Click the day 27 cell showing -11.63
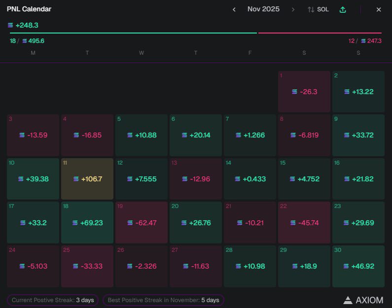Screen dimensions: 392x308 click(196, 266)
